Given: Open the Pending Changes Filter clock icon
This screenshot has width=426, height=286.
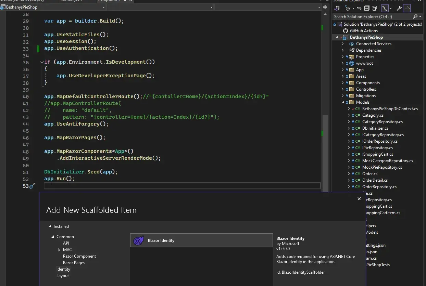Looking at the screenshot, I should pyautogui.click(x=347, y=8).
